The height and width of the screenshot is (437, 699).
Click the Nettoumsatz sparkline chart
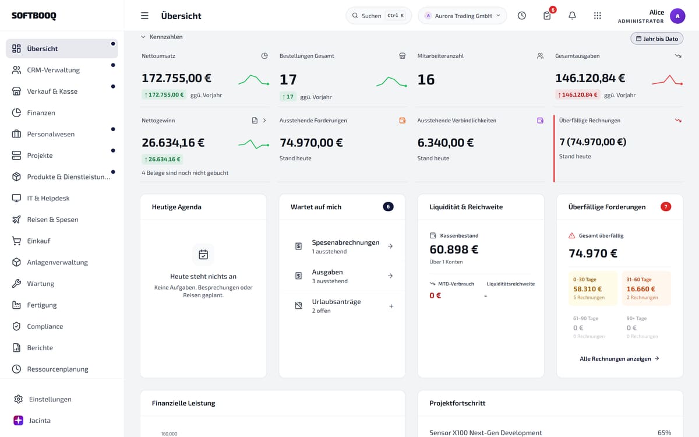253,80
